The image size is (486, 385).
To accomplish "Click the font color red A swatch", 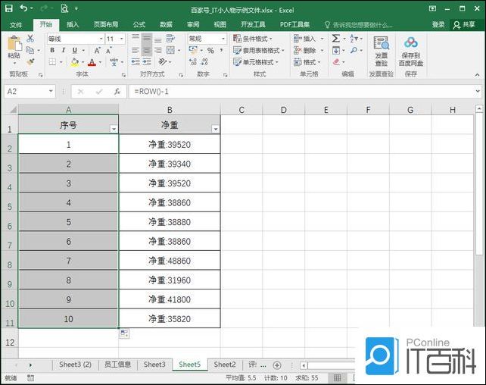I will point(91,62).
